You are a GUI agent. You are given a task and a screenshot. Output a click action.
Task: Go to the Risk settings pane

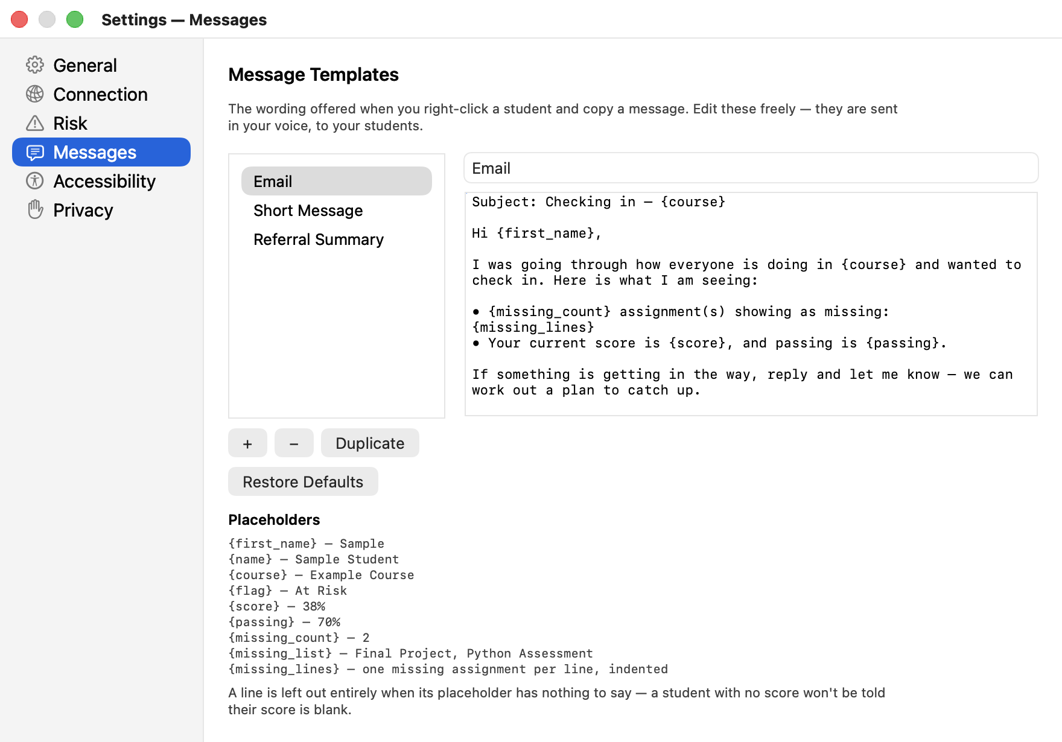click(x=101, y=123)
